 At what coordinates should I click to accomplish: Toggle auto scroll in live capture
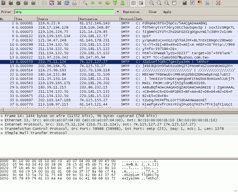tap(141, 3)
